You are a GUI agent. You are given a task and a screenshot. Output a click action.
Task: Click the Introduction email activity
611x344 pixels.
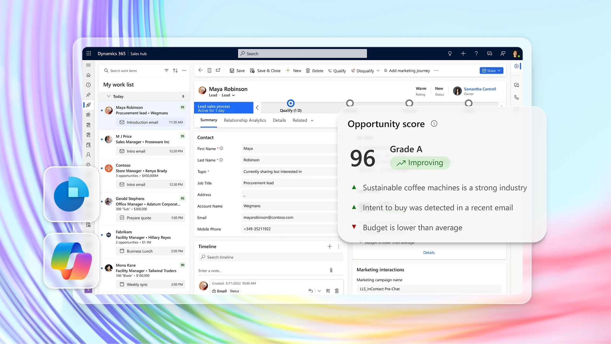coord(151,122)
